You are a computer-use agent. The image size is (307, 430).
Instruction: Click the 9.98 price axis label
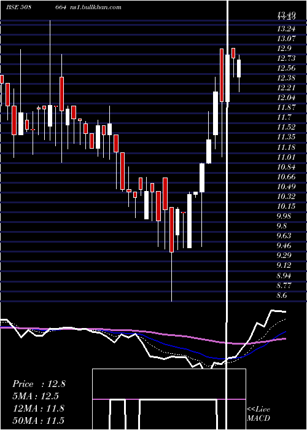click(x=284, y=216)
